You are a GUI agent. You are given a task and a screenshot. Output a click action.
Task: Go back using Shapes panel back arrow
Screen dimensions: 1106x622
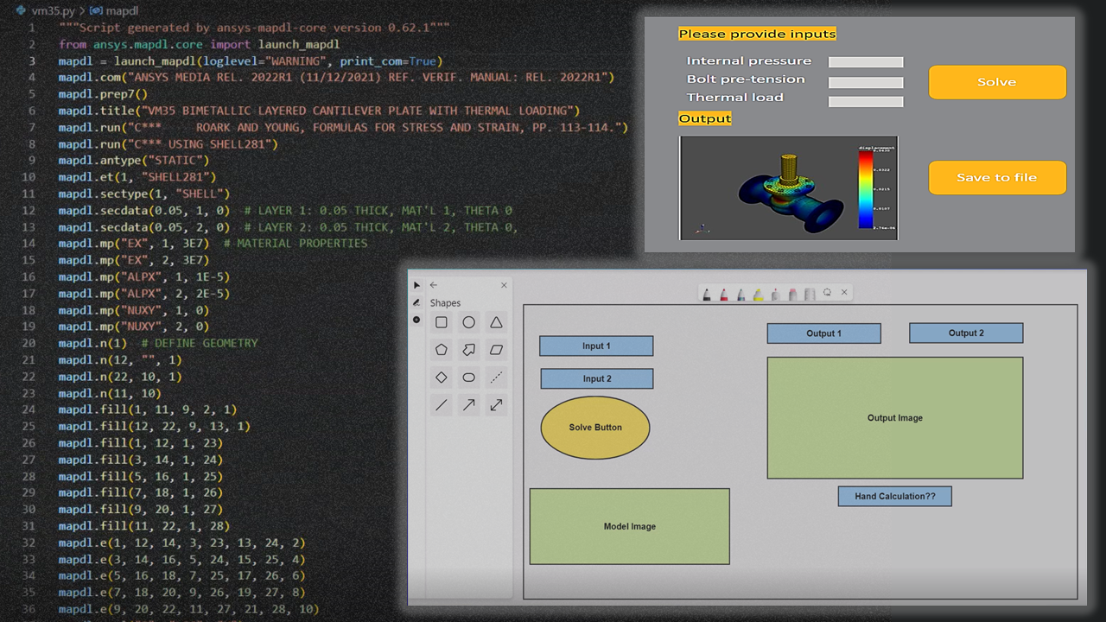coord(434,285)
